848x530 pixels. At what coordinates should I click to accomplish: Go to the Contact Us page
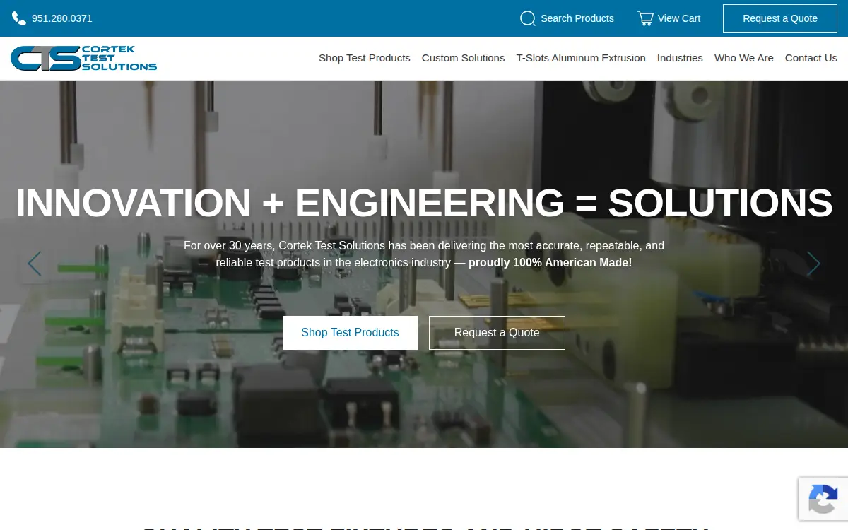pos(811,58)
